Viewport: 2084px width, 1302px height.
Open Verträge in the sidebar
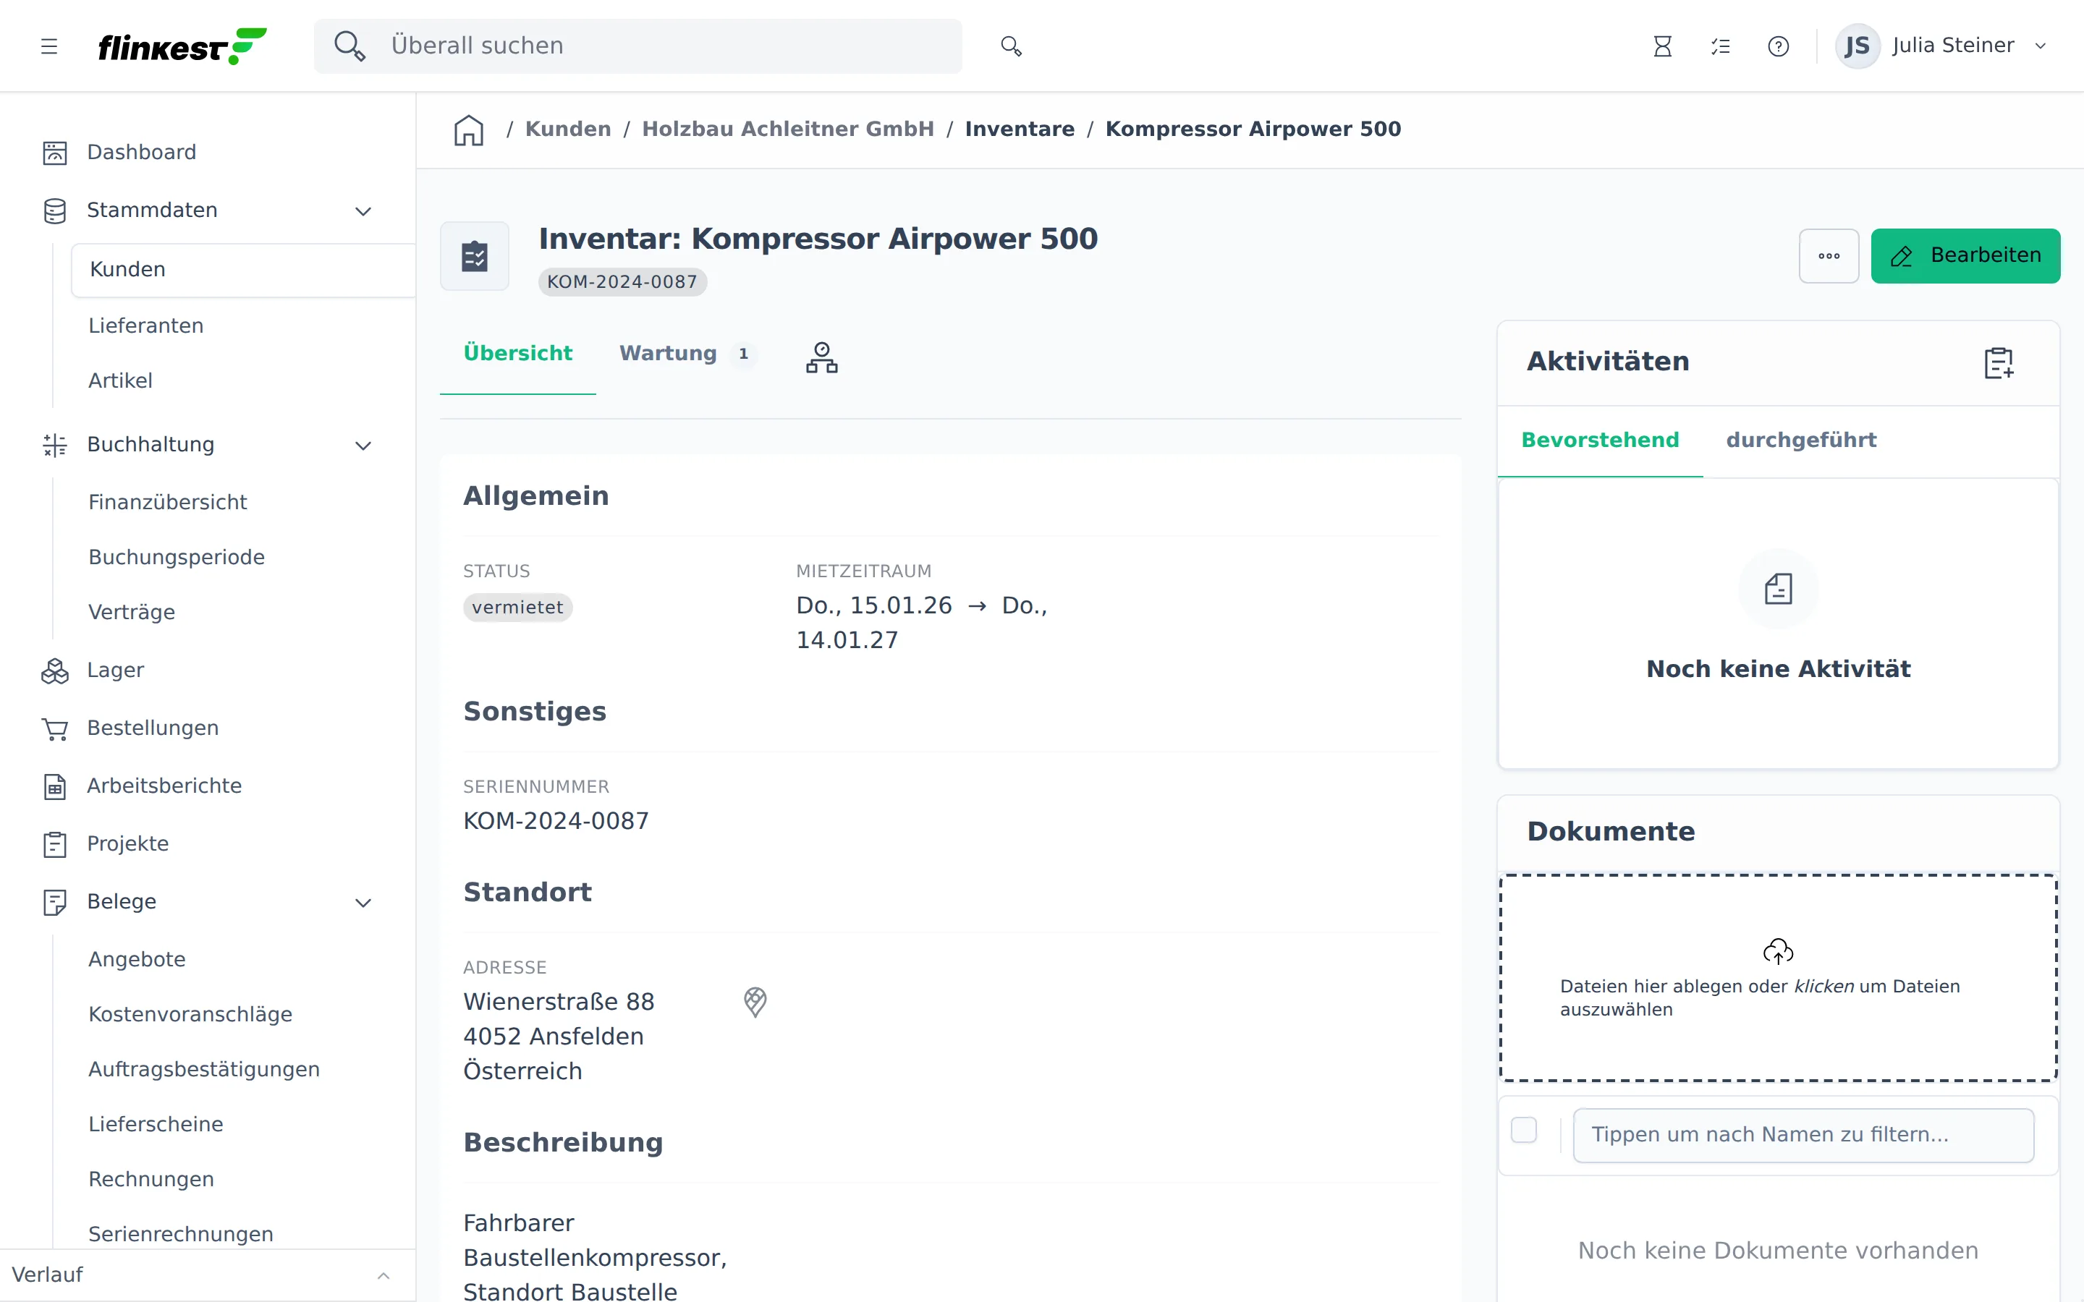132,612
